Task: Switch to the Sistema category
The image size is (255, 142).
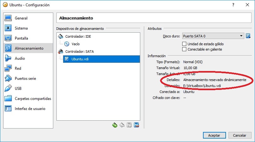Action: [21, 28]
